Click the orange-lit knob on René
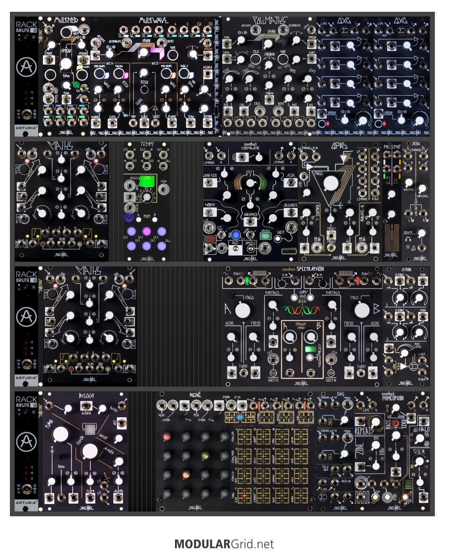449x554 pixels. coord(186,475)
